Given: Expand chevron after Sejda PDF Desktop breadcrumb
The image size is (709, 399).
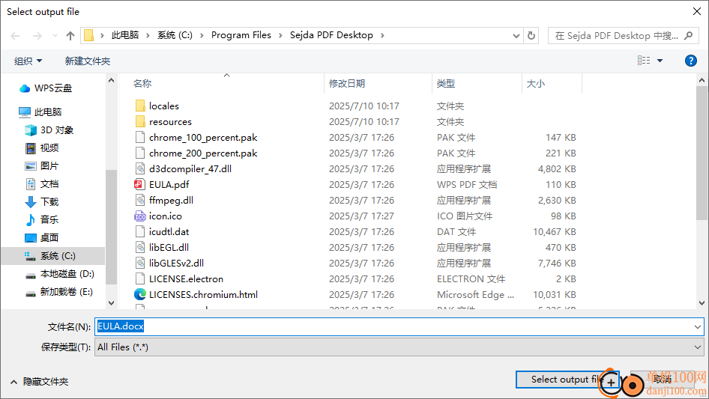Looking at the screenshot, I should tap(382, 35).
